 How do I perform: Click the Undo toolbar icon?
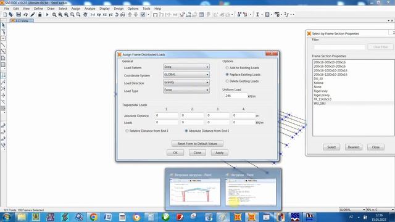25,15
